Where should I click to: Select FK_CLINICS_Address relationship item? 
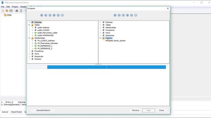[46, 41]
